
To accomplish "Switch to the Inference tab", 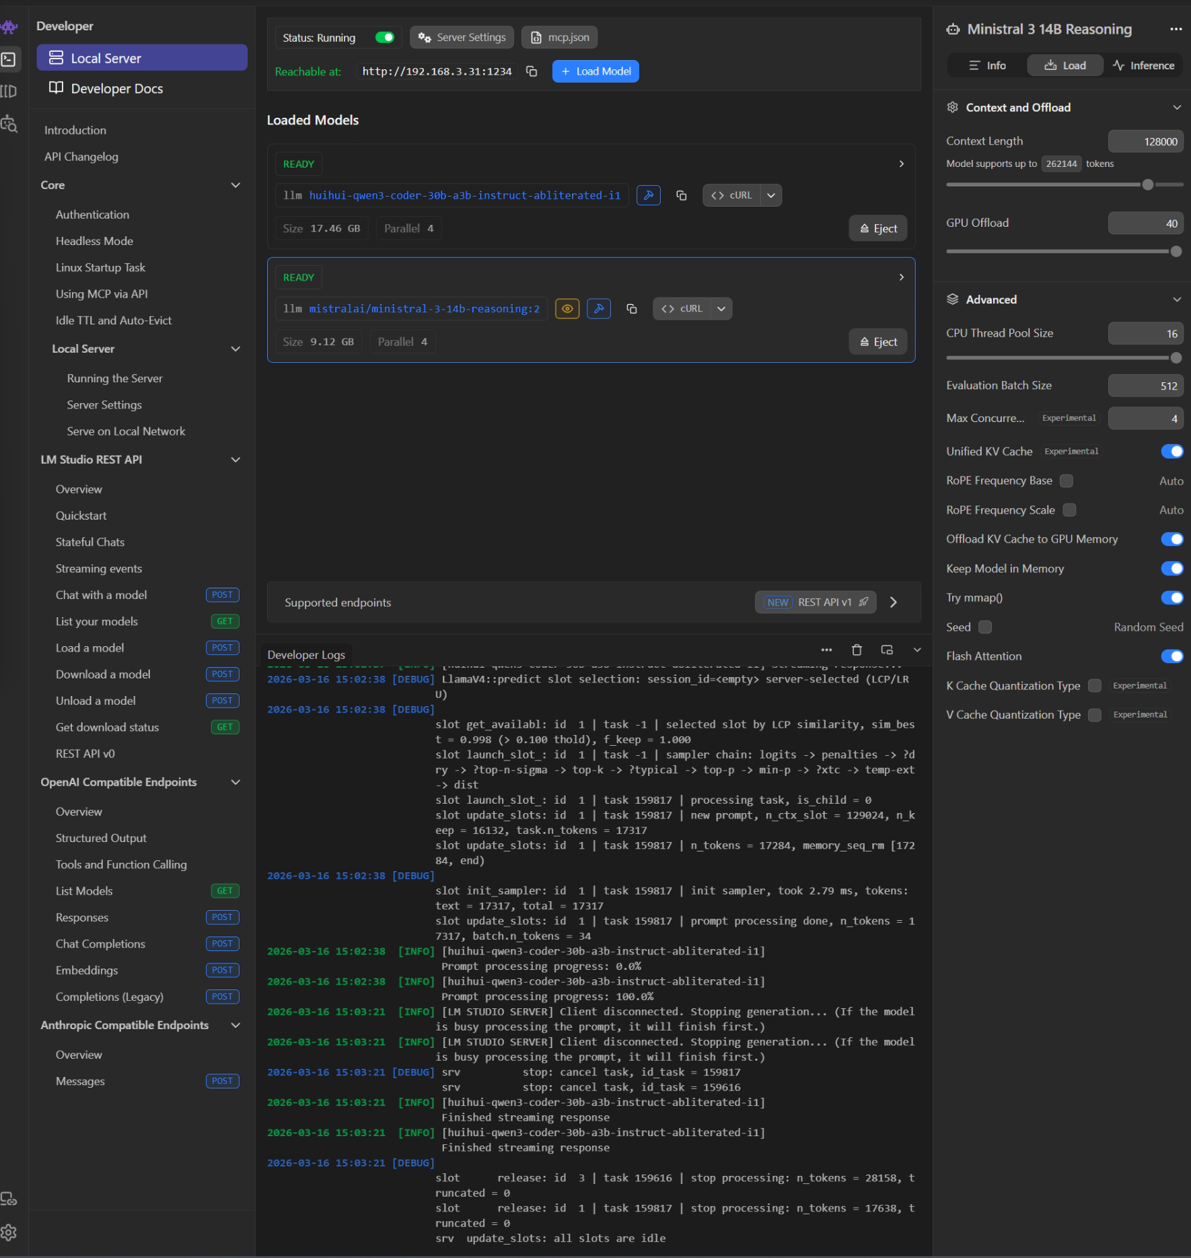I will click(x=1143, y=65).
